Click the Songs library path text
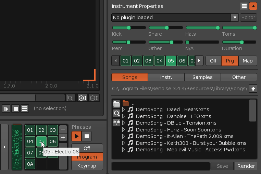The image size is (261, 174). point(179,89)
